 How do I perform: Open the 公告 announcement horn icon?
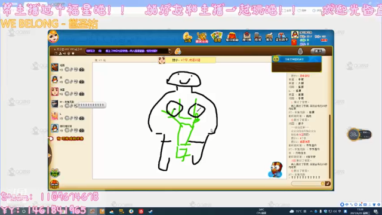[187, 37]
